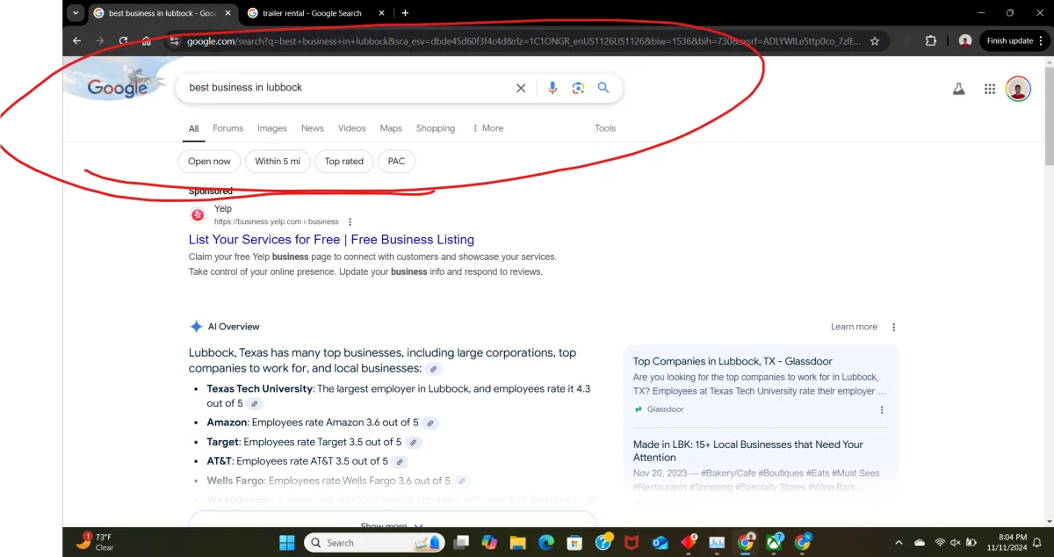Bookmark this page with the star icon
Image resolution: width=1054 pixels, height=557 pixels.
point(875,40)
